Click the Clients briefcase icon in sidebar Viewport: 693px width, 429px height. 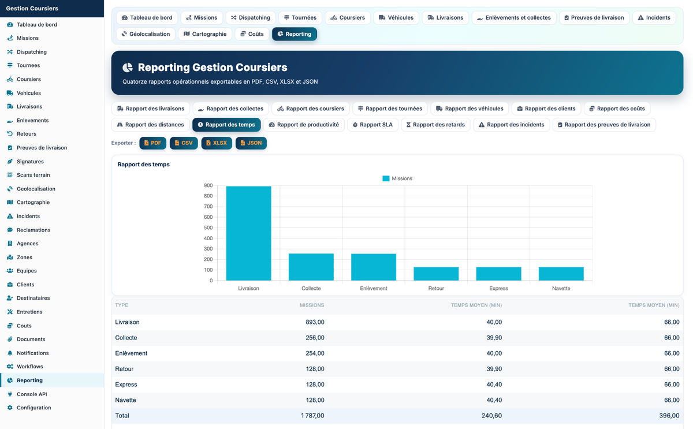click(10, 285)
